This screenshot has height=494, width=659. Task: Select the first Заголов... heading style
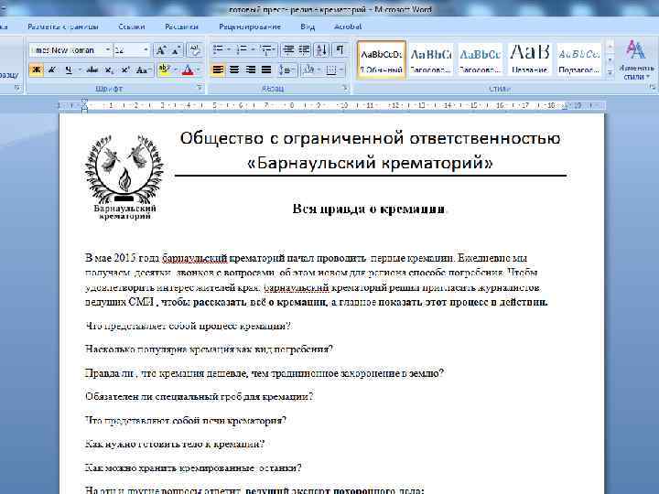pos(430,60)
